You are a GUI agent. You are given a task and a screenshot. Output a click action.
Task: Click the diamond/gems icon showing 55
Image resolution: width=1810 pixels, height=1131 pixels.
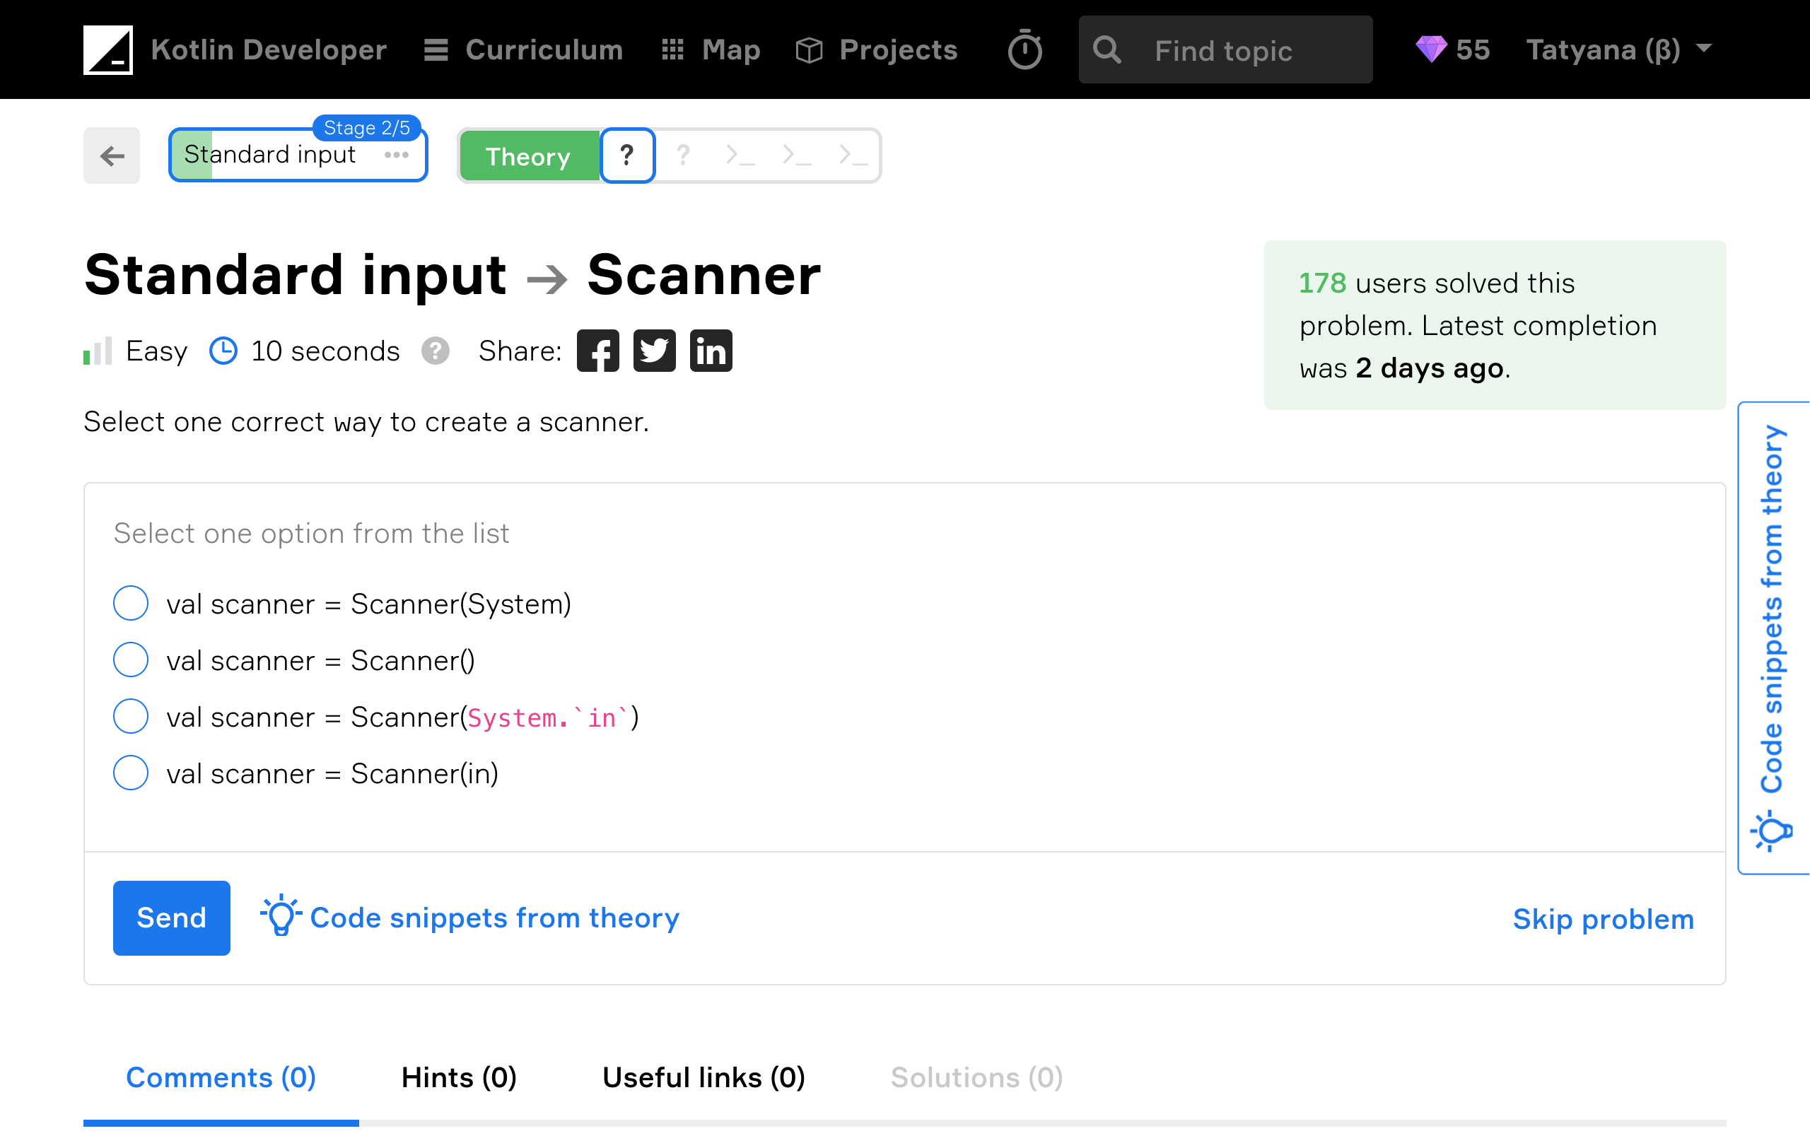click(x=1432, y=49)
